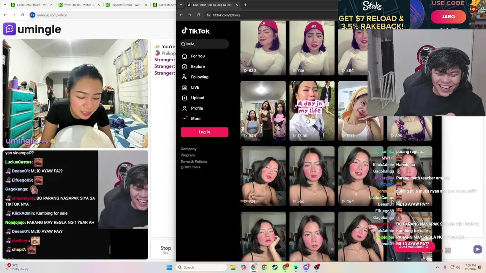Screen dimensions: 486x273
Task: Click the Profile person icon
Action: tap(185, 108)
